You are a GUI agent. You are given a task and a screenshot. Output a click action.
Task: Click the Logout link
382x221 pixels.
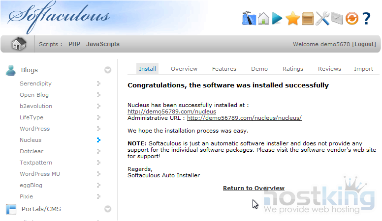click(x=364, y=44)
